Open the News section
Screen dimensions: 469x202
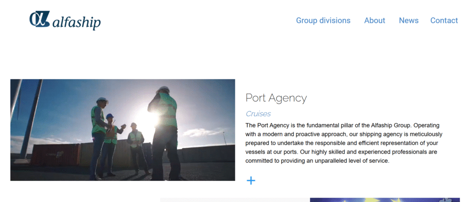[x=409, y=21]
